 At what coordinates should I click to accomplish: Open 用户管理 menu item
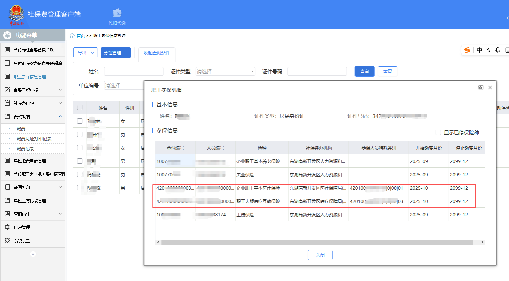click(x=22, y=227)
